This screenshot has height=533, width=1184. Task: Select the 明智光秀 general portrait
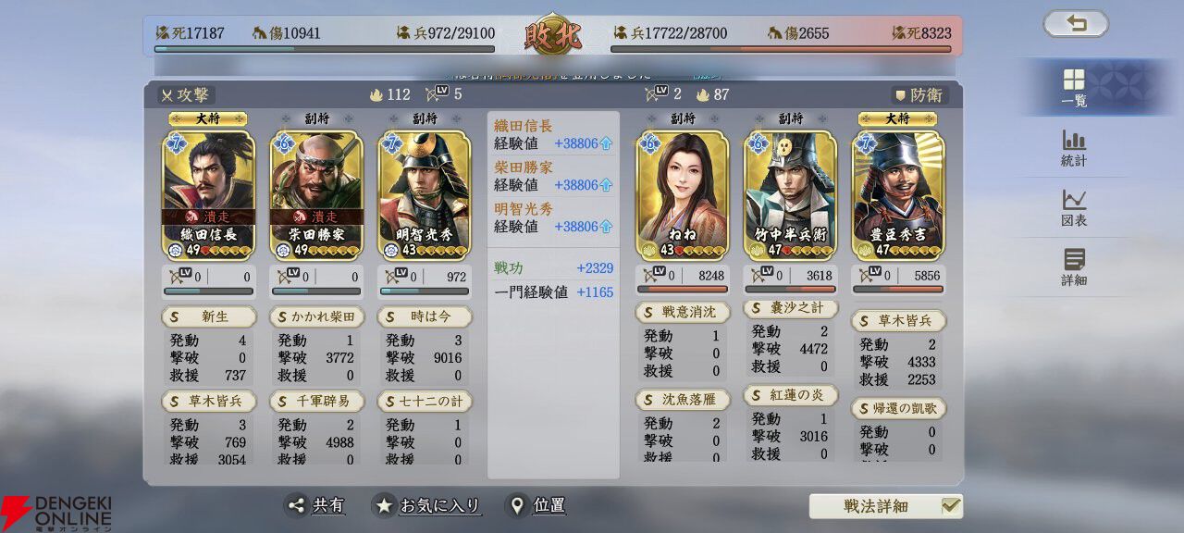click(x=425, y=195)
